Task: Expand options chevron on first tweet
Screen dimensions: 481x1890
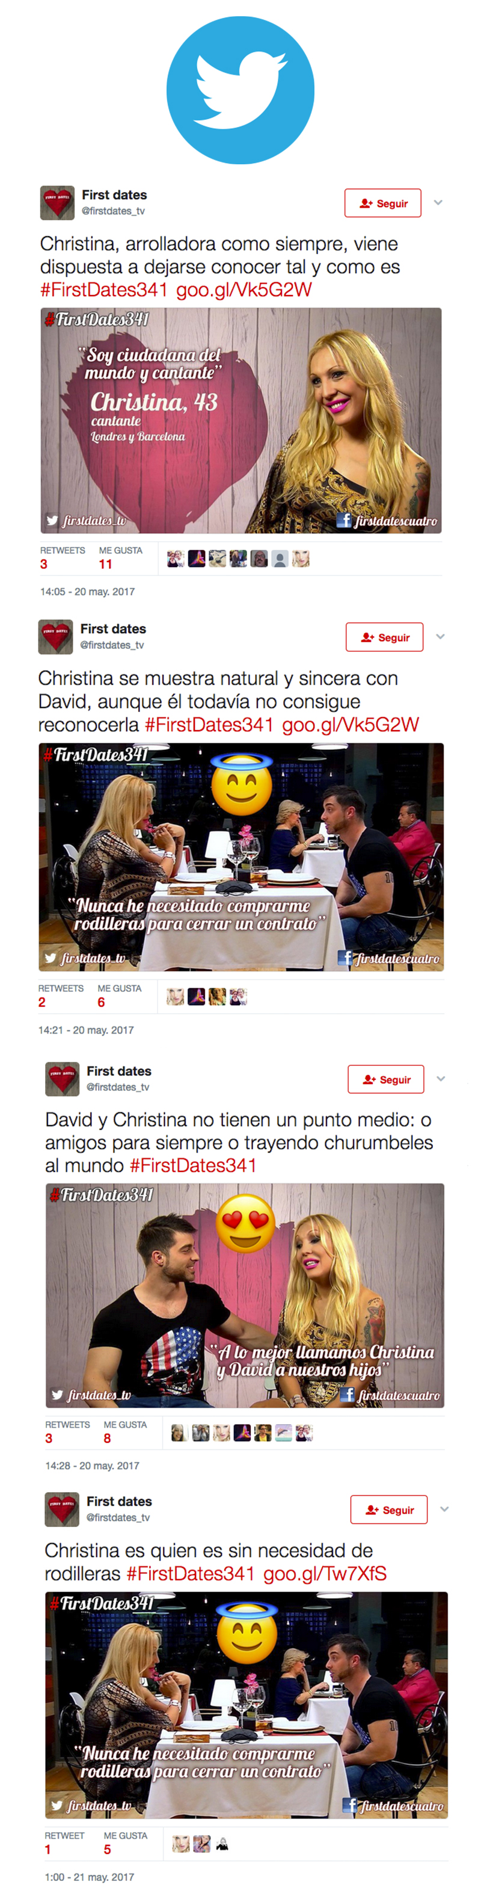Action: click(x=438, y=202)
